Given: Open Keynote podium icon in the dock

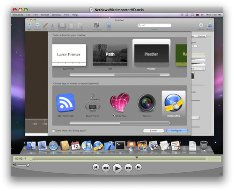Looking at the screenshot, I should tap(132, 146).
